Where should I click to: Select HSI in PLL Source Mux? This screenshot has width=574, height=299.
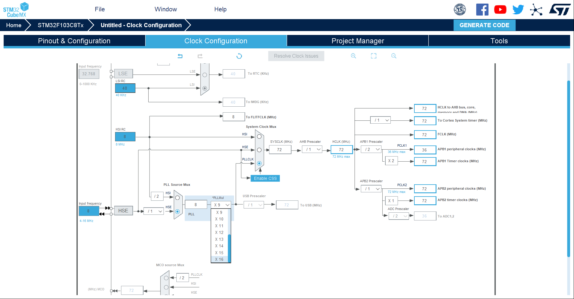(177, 198)
